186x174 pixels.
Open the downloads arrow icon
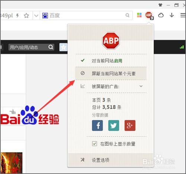coord(172,15)
